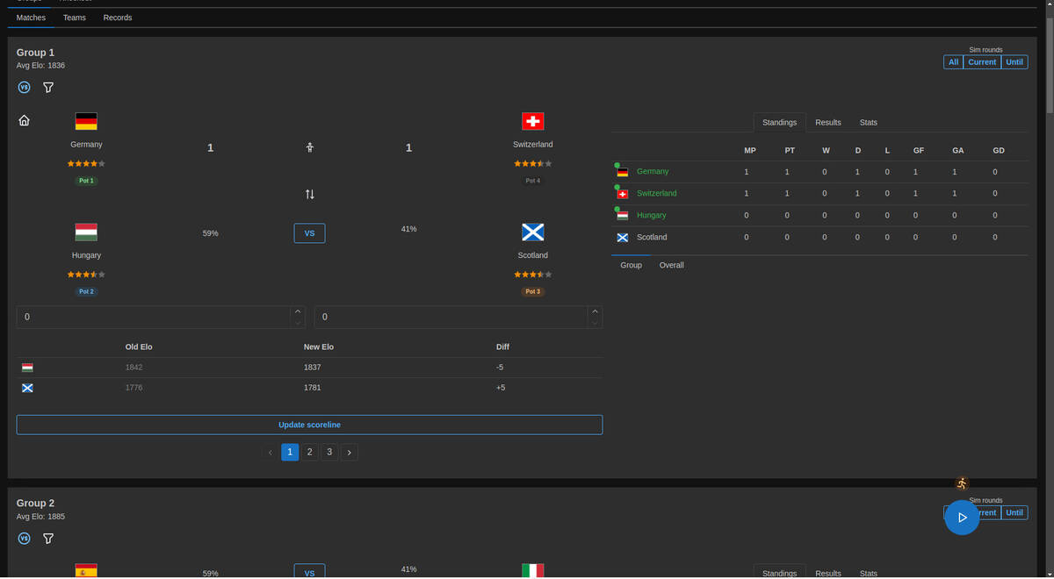Click the Hungary flag in the Elo table
Viewport: 1054px width, 579px height.
(27, 368)
